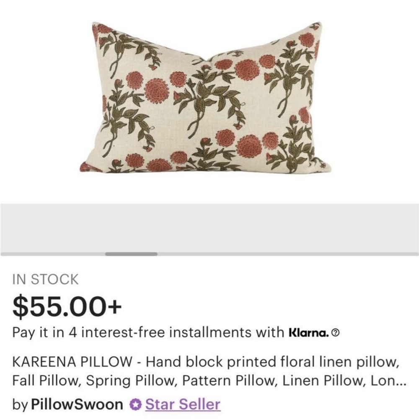Select the purple Star Seller badge icon
Image resolution: width=419 pixels, height=419 pixels.
[134, 405]
